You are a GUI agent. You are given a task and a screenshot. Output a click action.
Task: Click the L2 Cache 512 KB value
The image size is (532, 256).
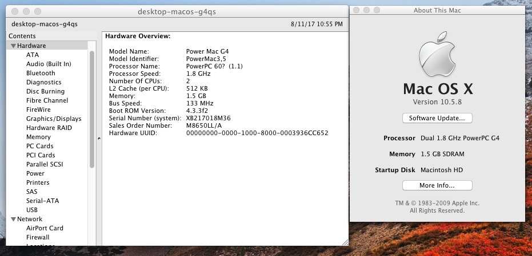197,89
